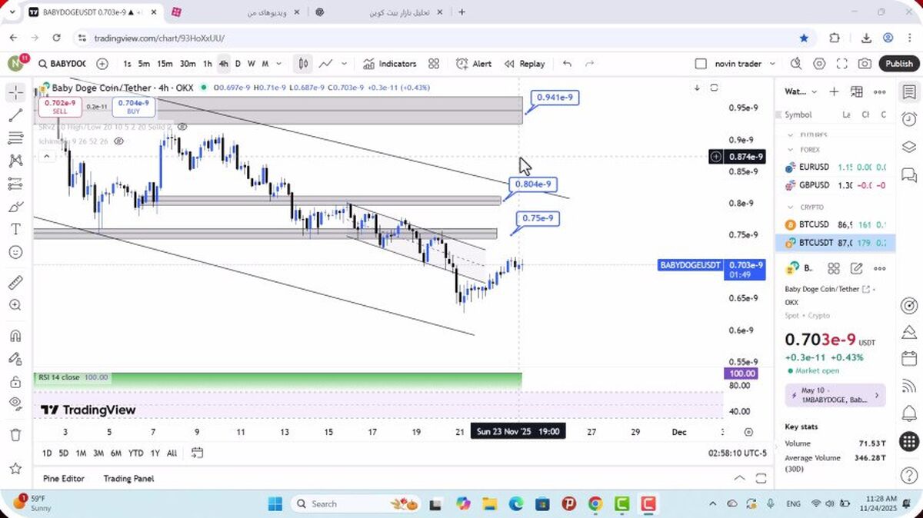Open the forecasting and measurement tools
923x518 pixels.
[16, 184]
